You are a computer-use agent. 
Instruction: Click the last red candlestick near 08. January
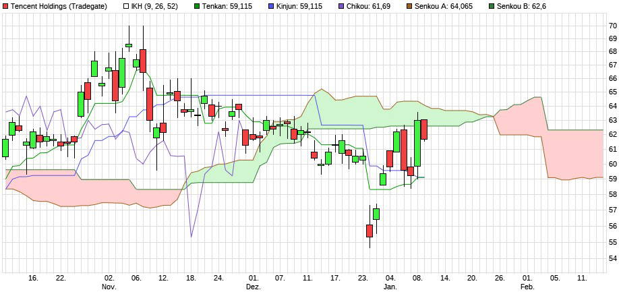coord(424,130)
